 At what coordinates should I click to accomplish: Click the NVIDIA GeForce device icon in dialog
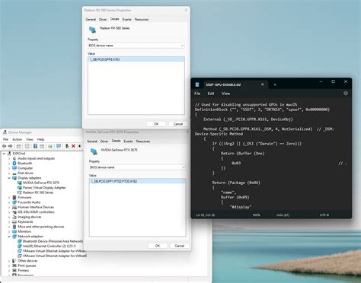tap(94, 151)
